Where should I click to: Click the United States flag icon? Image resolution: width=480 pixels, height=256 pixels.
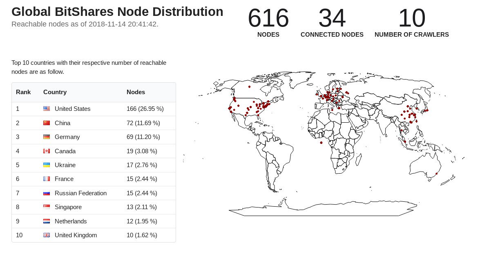(47, 109)
